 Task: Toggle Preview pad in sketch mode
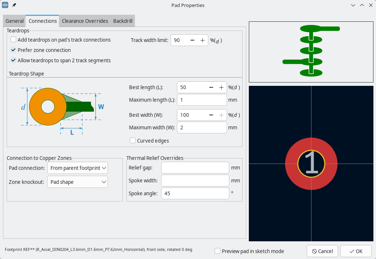coord(218,251)
